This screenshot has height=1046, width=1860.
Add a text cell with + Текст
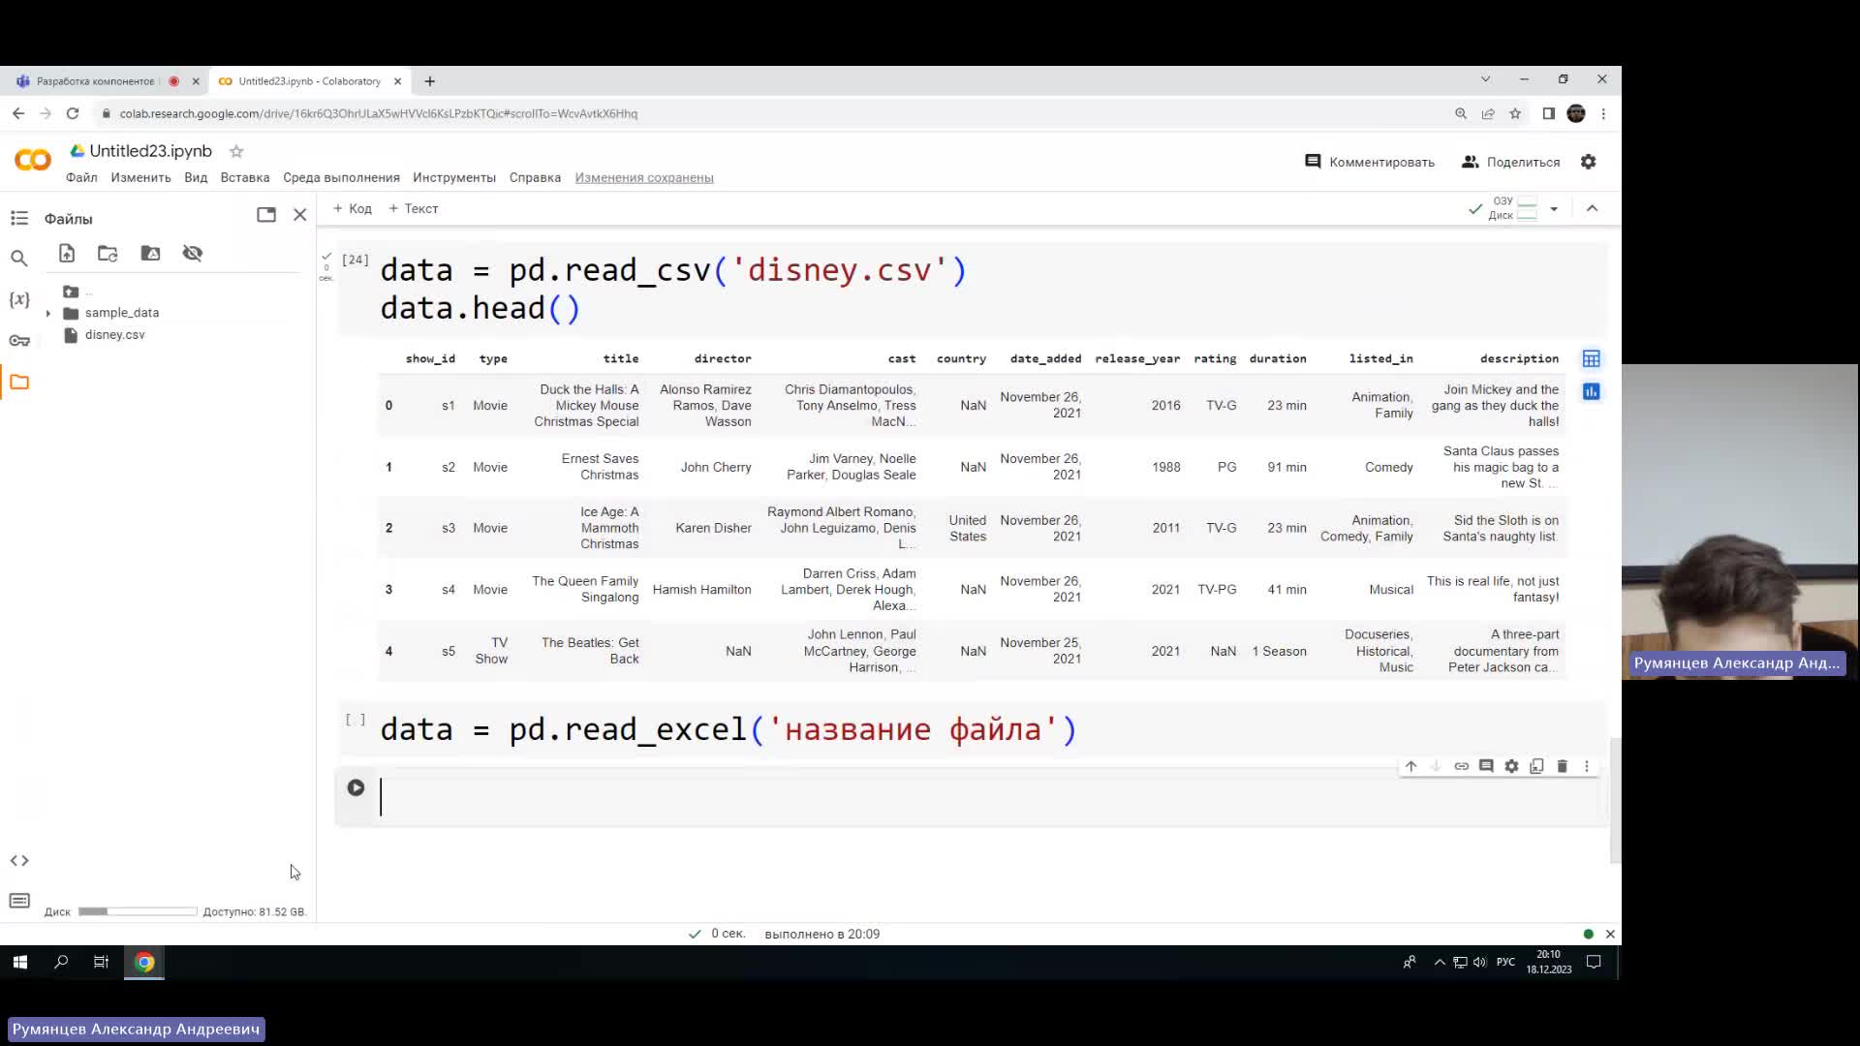pos(414,209)
